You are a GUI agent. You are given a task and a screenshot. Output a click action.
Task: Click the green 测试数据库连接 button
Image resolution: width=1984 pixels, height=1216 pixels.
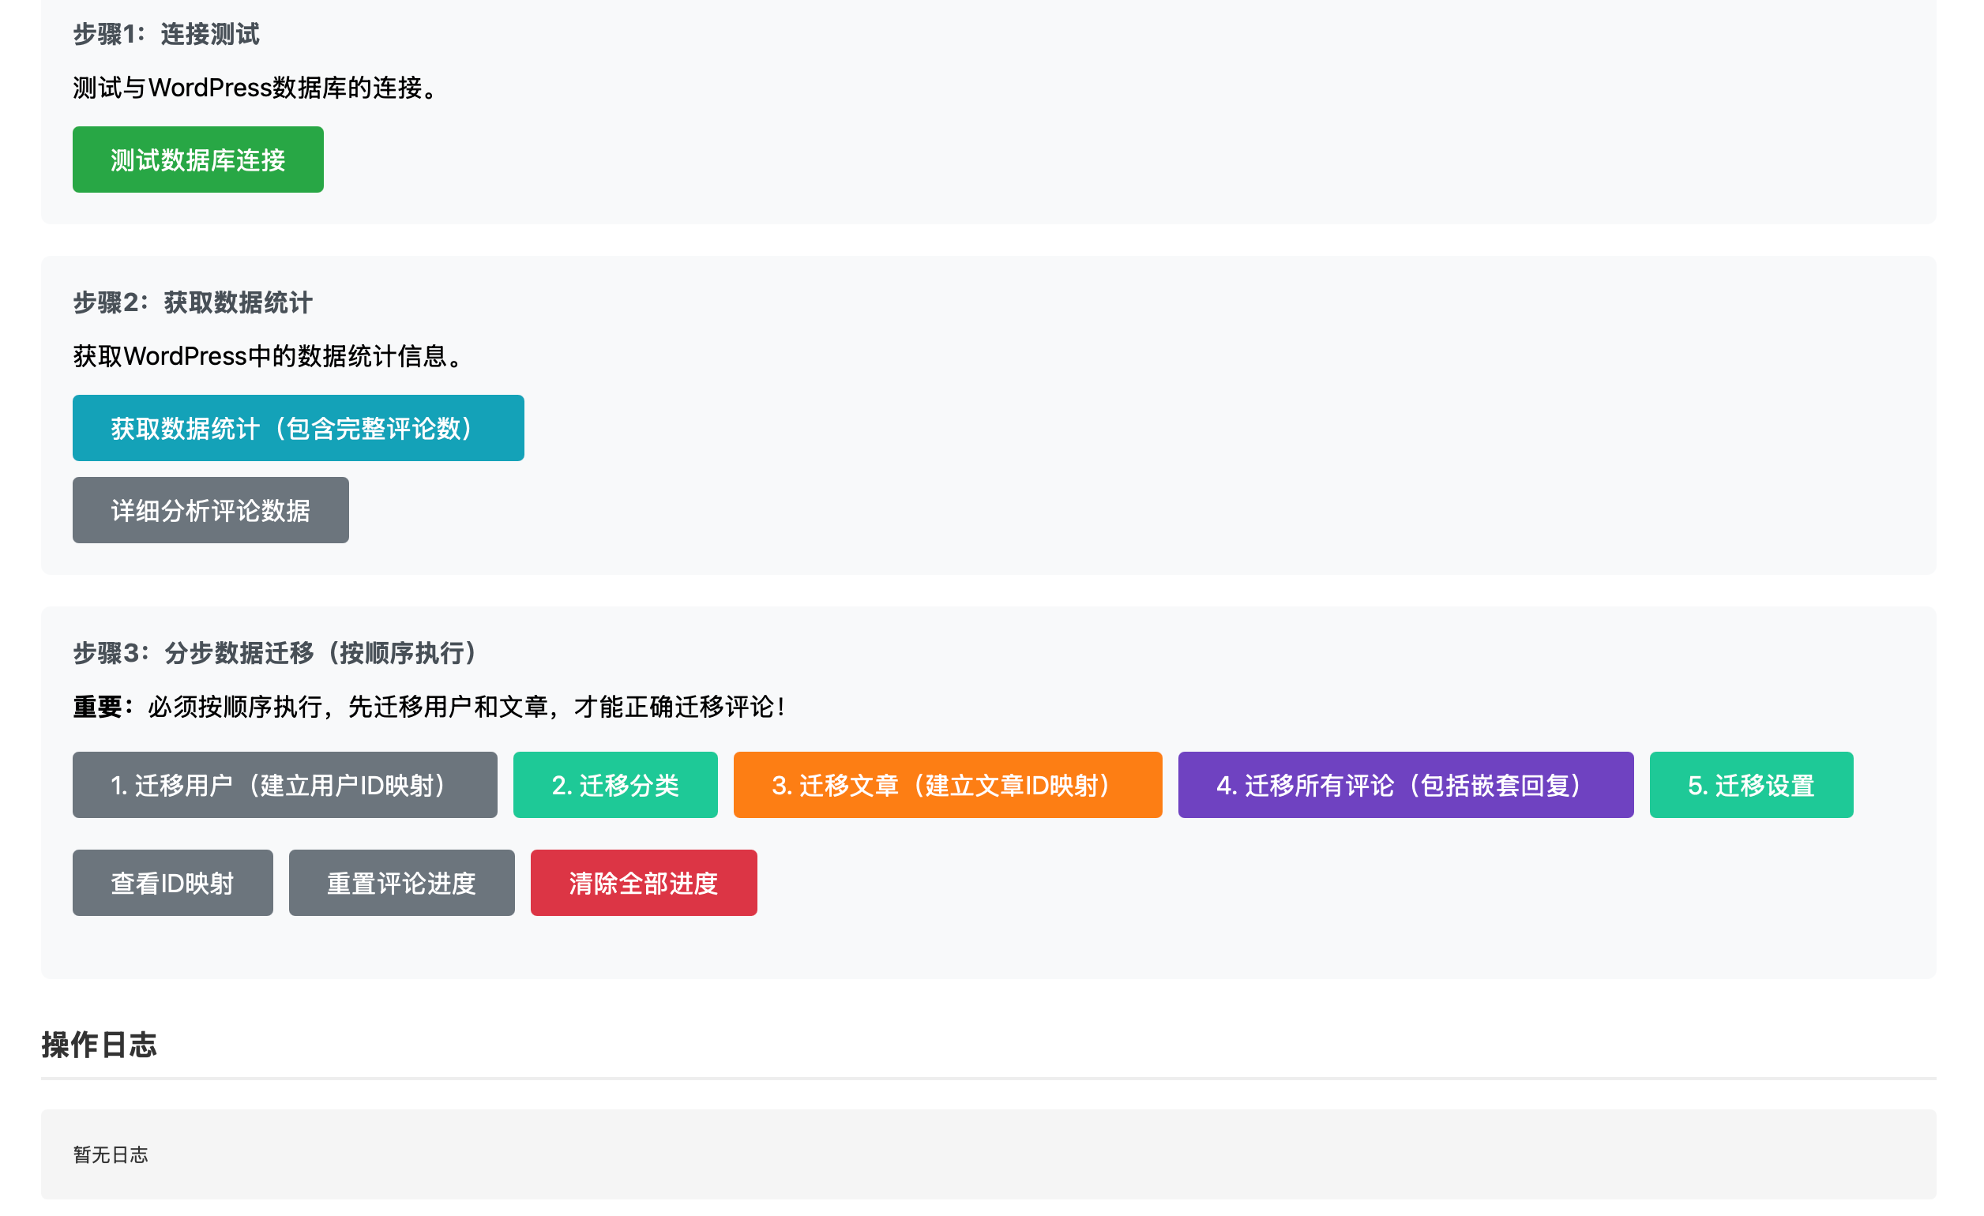tap(197, 160)
